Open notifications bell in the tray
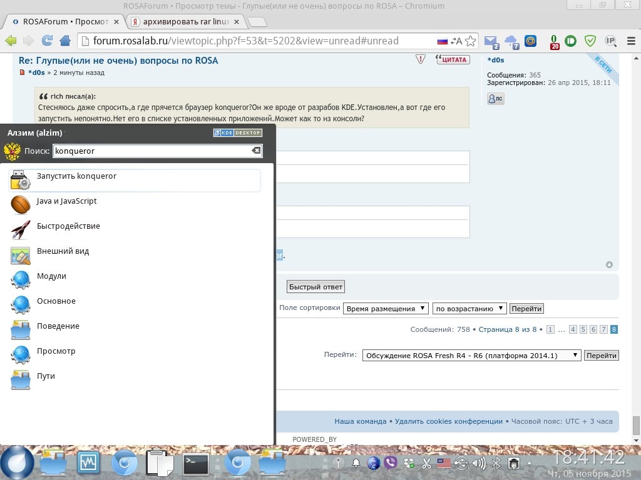641x480 pixels. (356, 463)
